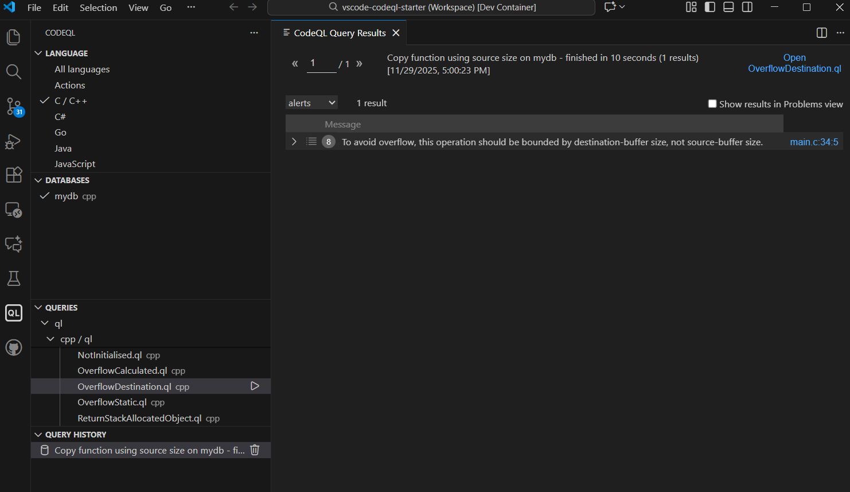Viewport: 850px width, 492px height.
Task: Open the GitHub sidebar icon
Action: pyautogui.click(x=13, y=347)
